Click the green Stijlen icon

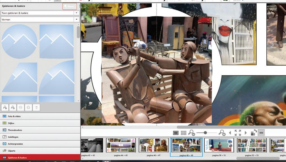(x=4, y=123)
